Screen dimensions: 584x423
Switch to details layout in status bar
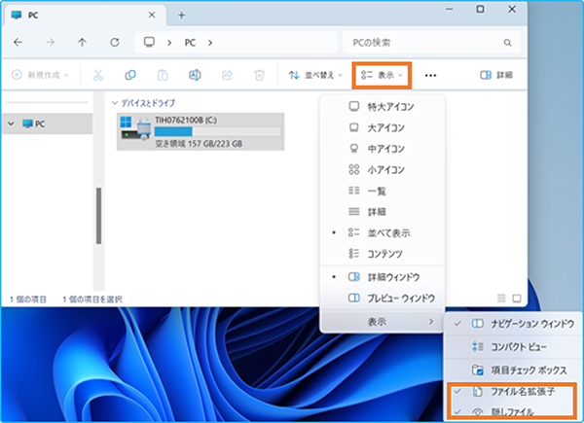[501, 298]
